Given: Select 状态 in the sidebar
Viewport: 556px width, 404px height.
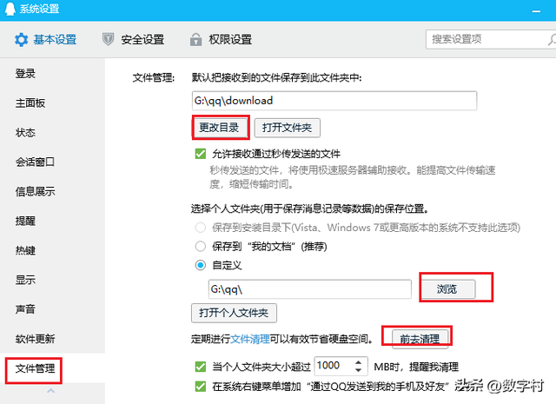Looking at the screenshot, I should [x=25, y=133].
